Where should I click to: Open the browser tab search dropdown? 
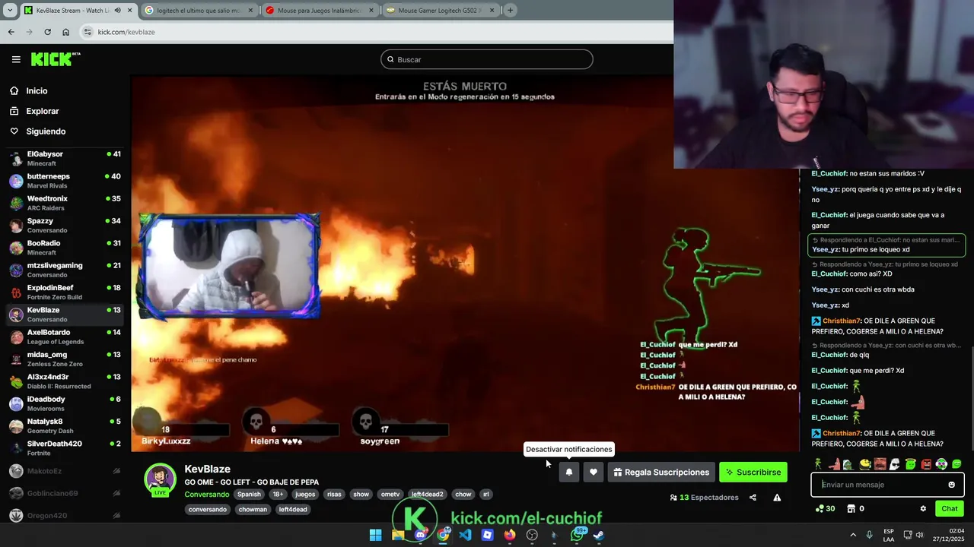click(x=10, y=10)
